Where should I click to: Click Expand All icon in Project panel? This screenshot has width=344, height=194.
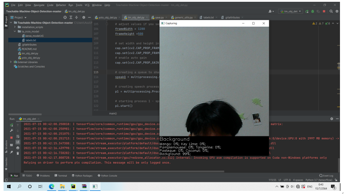[71, 17]
